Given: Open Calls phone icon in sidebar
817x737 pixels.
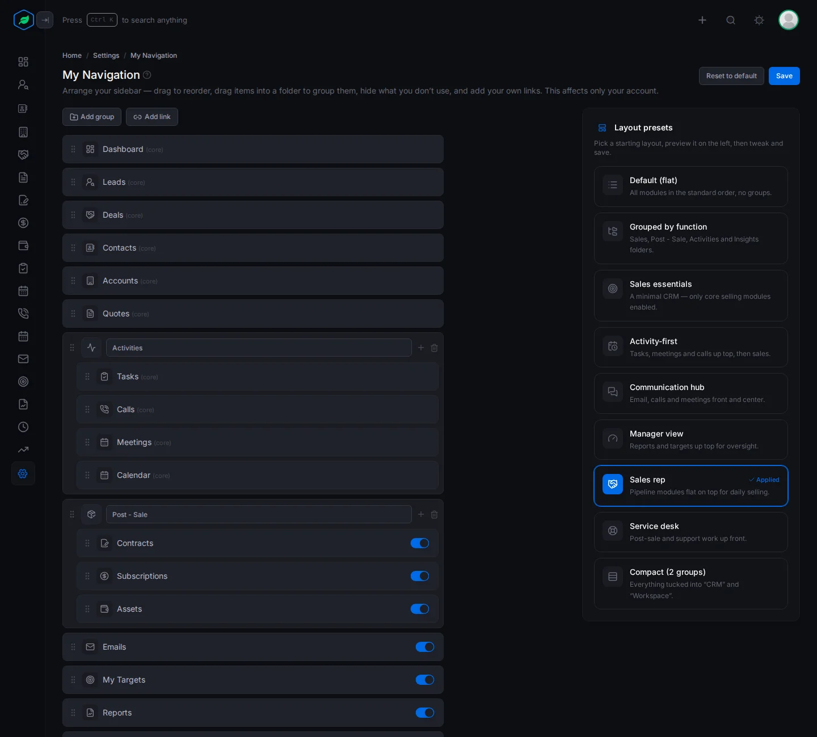Looking at the screenshot, I should click(23, 314).
